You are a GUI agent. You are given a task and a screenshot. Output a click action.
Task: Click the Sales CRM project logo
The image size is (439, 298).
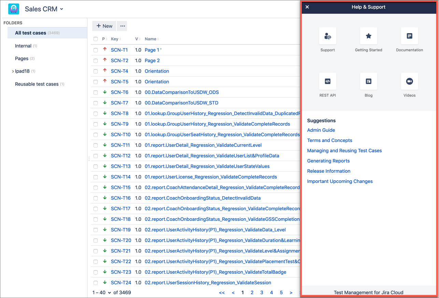14,9
